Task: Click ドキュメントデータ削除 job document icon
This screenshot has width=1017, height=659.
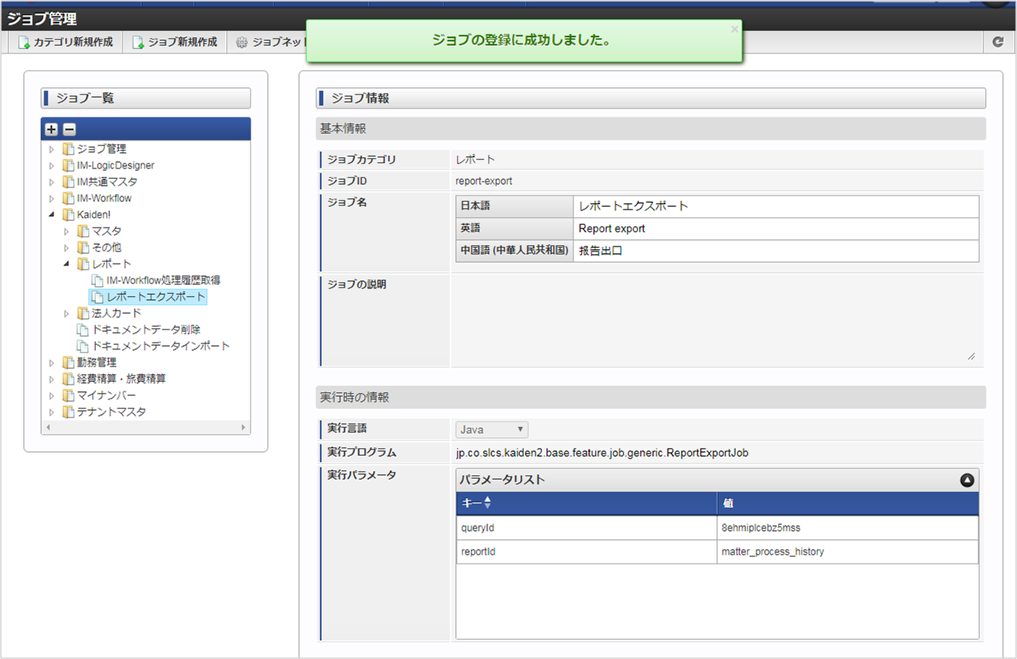Action: click(83, 329)
